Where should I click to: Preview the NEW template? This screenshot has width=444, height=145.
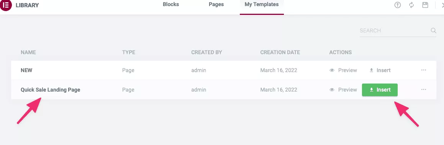(344, 70)
